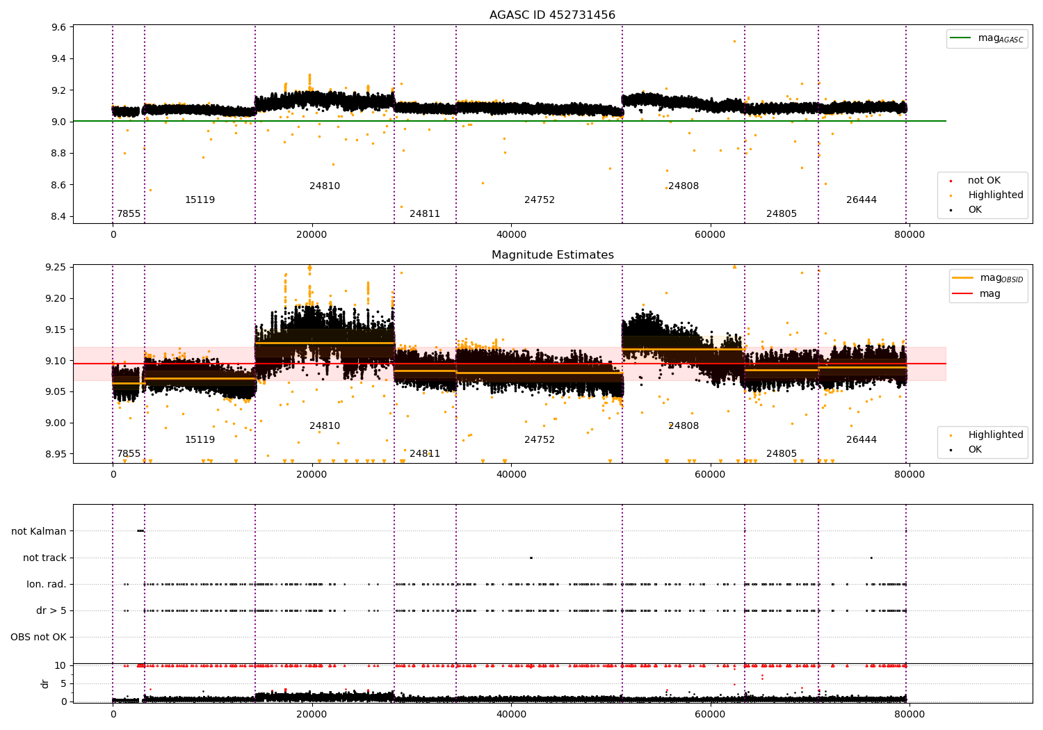The height and width of the screenshot is (730, 1043).
Task: Click the 'Ion. rad.' row label
Action: (47, 585)
